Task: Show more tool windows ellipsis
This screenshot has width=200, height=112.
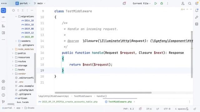Action: 3,40
